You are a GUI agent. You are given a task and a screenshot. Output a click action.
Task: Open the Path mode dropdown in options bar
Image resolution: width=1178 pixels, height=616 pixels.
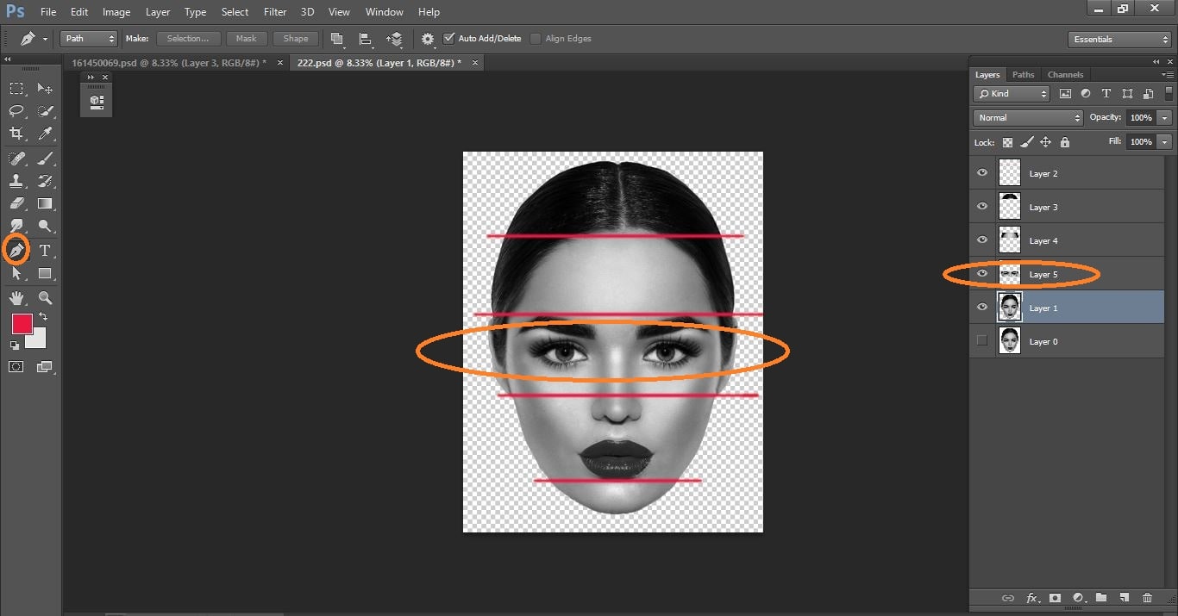point(87,38)
